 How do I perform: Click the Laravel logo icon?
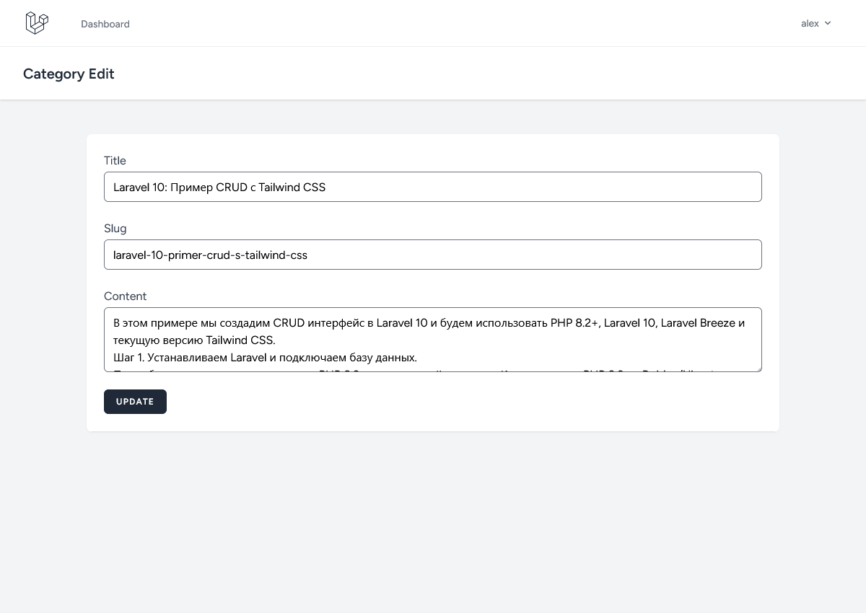(37, 23)
